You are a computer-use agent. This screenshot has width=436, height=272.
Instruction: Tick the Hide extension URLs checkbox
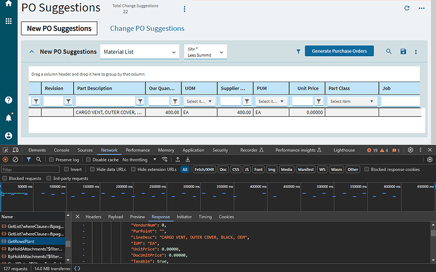(x=133, y=169)
